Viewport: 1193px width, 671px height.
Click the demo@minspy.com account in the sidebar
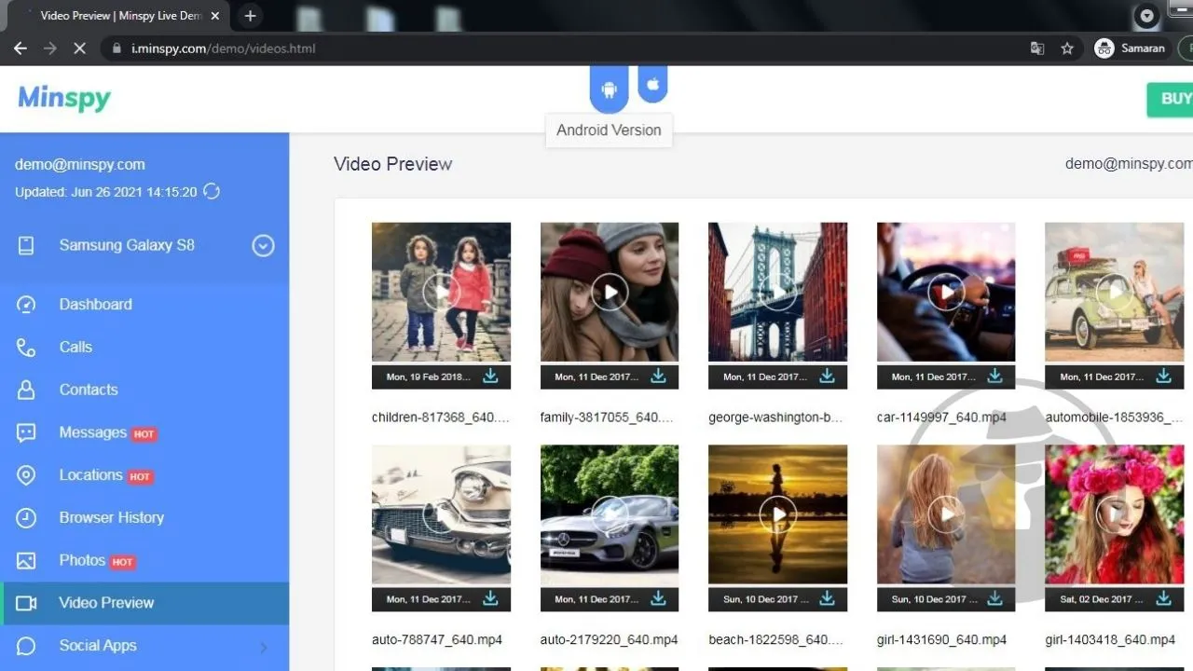(x=80, y=165)
